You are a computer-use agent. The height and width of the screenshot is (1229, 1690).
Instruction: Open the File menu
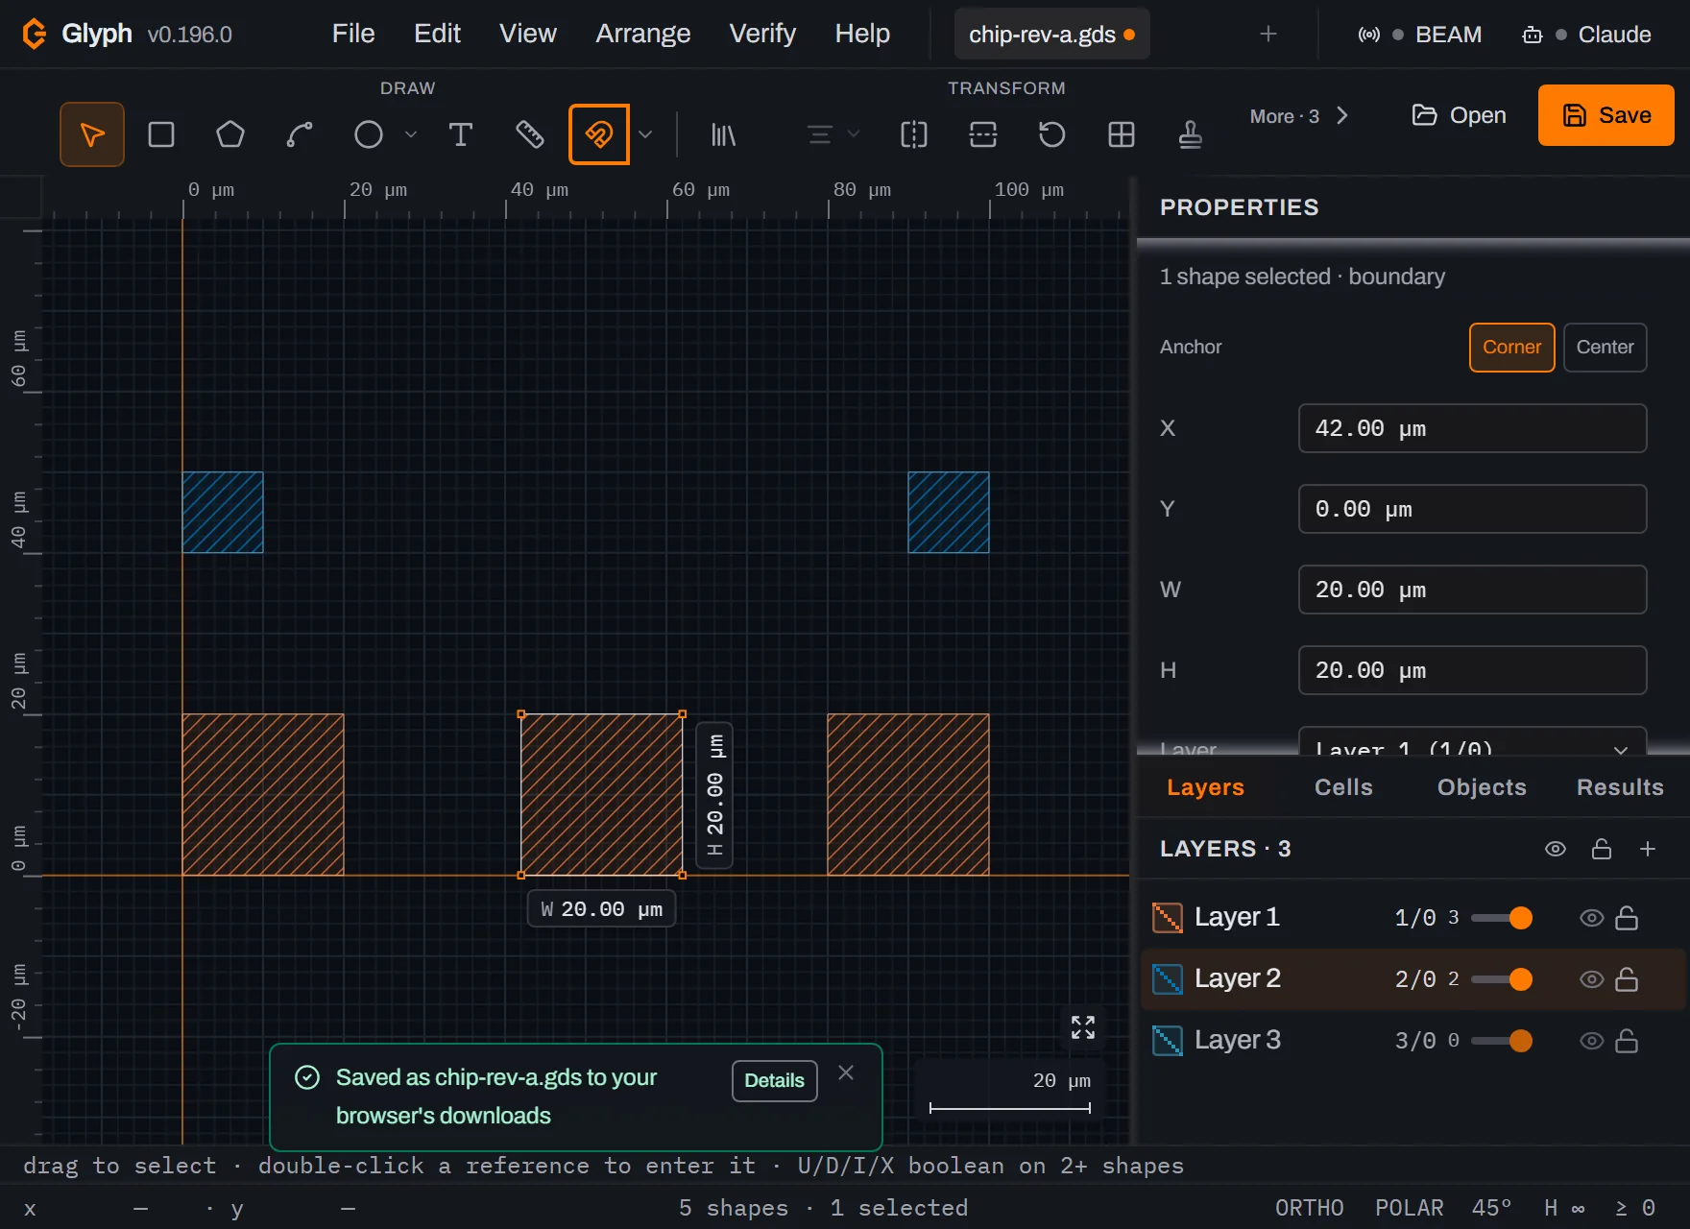pos(353,34)
